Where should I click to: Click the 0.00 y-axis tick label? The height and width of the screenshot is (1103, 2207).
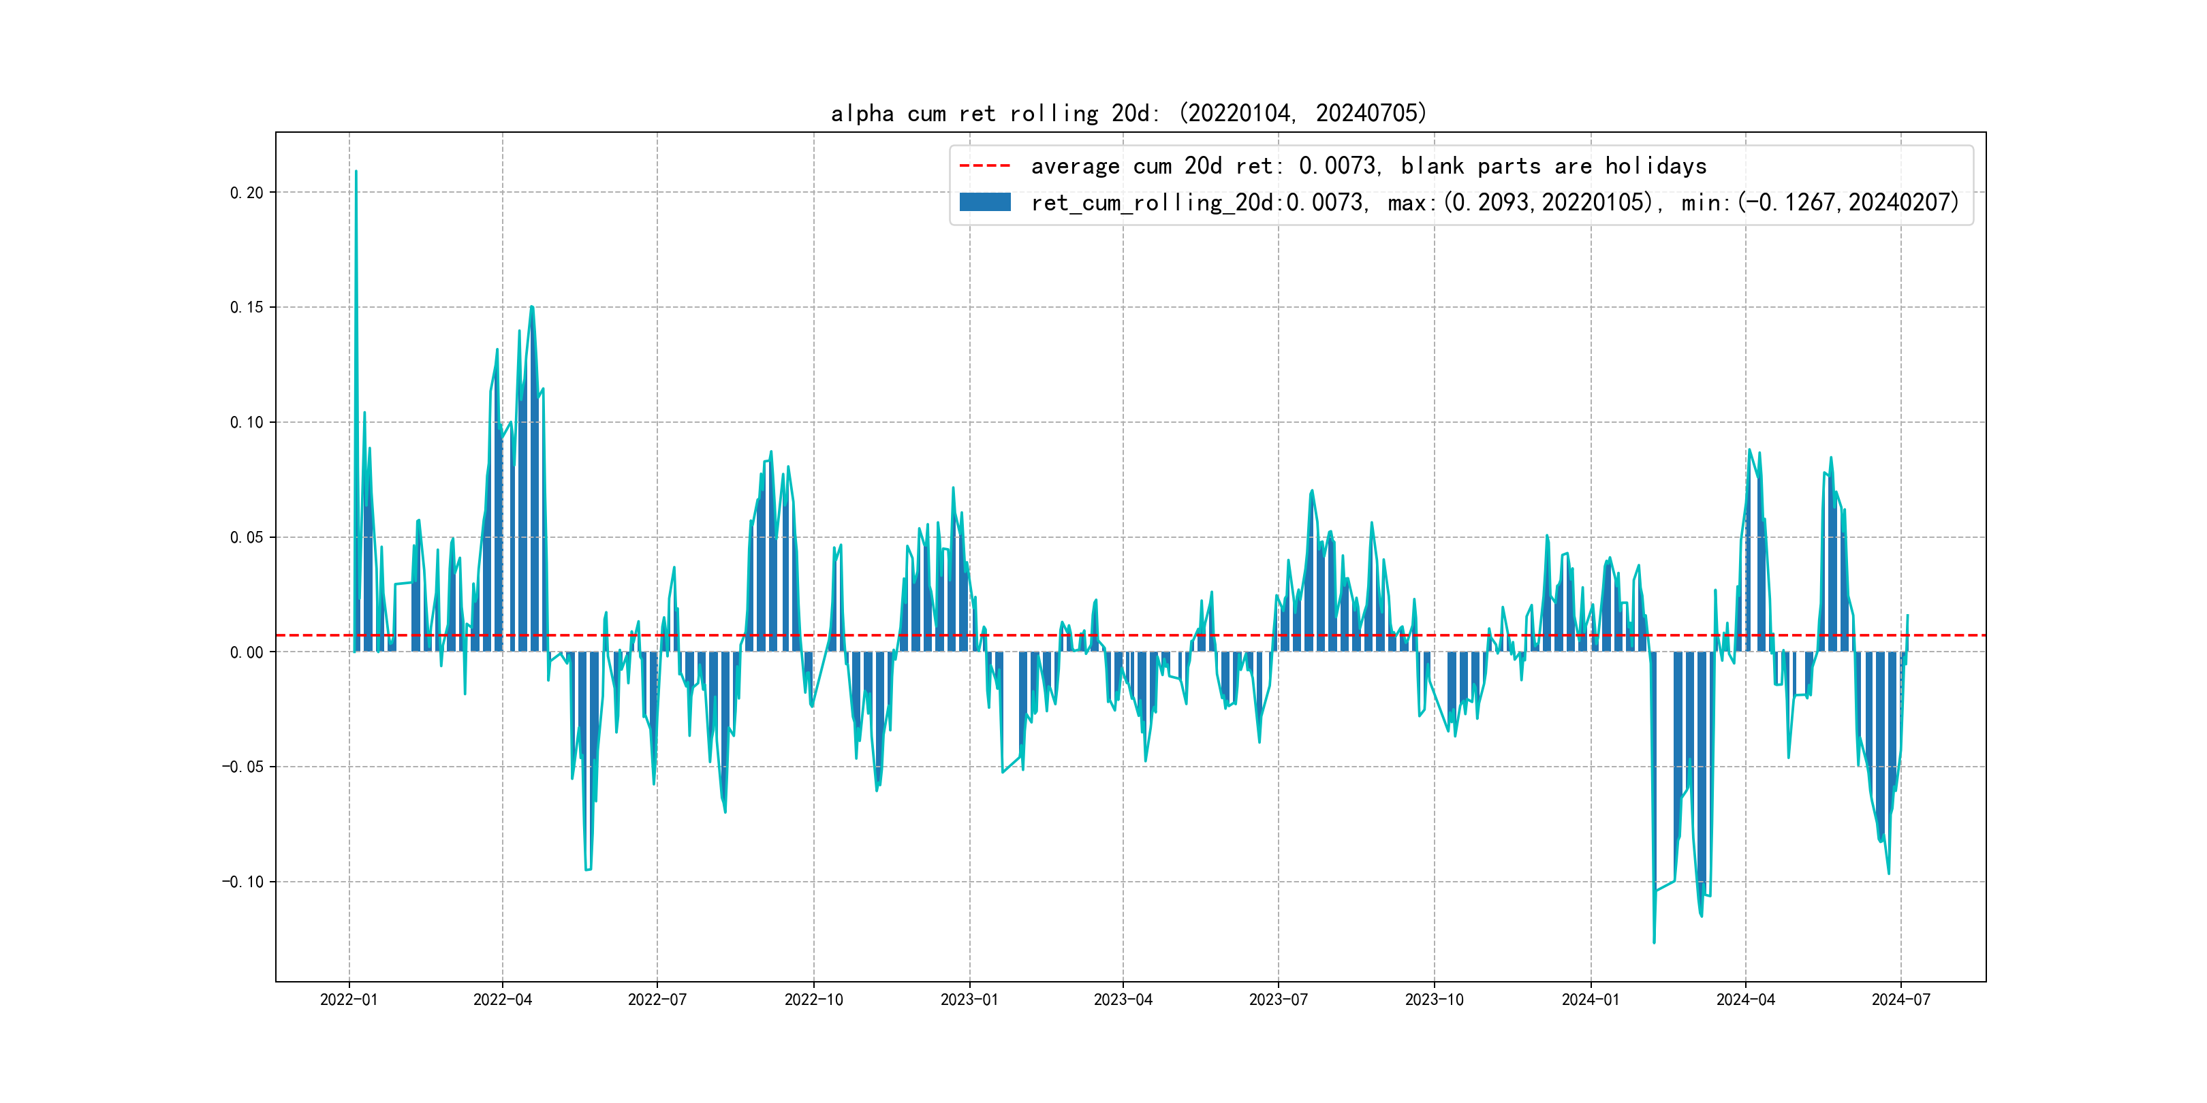246,652
